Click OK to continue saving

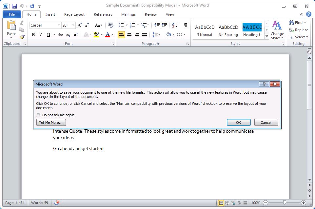239,123
